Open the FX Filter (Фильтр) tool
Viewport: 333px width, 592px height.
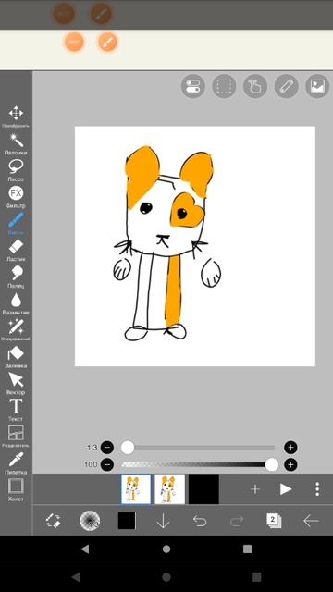[16, 197]
